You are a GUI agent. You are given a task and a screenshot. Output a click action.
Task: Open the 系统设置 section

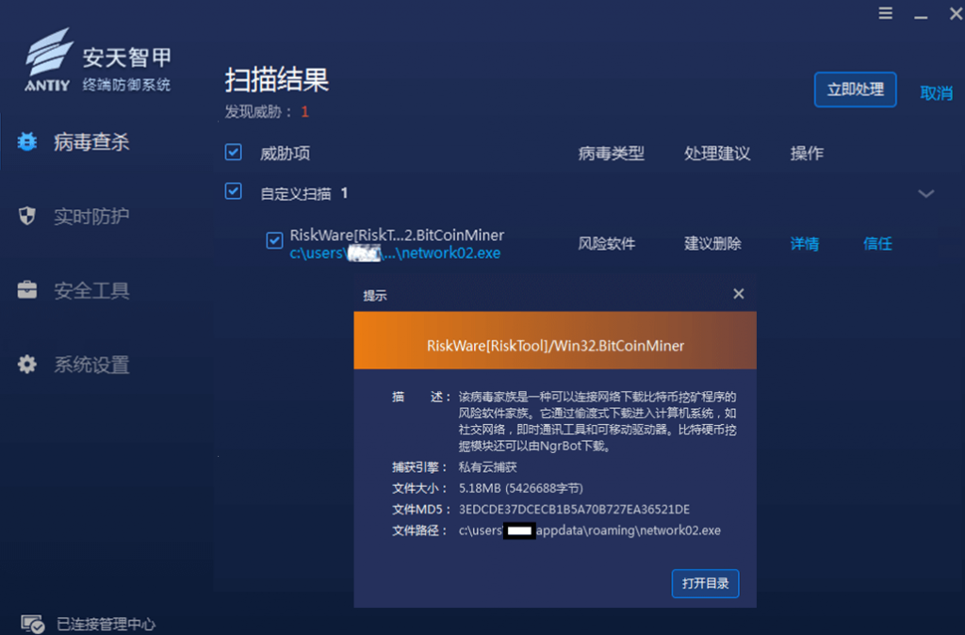tap(90, 365)
